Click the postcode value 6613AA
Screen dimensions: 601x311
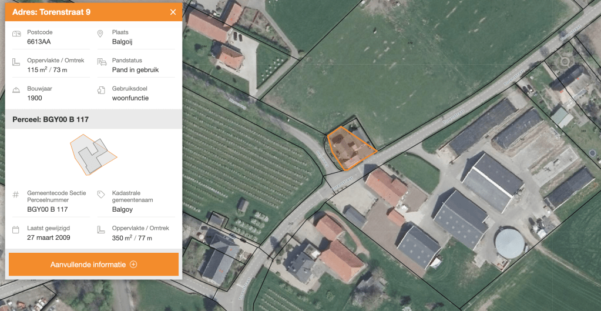tap(39, 42)
